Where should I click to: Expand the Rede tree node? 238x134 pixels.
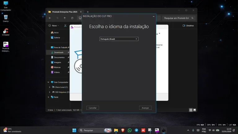coord(48,97)
